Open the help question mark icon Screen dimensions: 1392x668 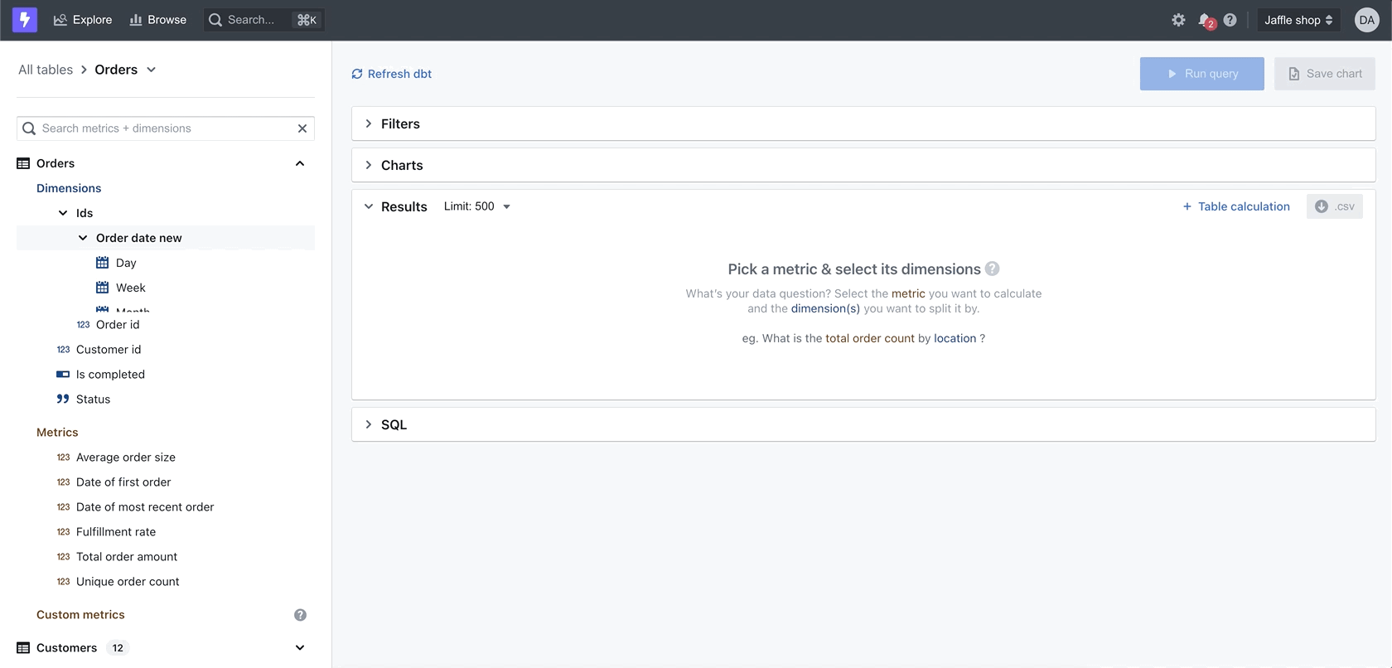pos(1230,20)
